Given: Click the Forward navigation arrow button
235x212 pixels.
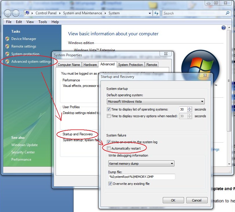Looking at the screenshot, I should tap(16, 13).
